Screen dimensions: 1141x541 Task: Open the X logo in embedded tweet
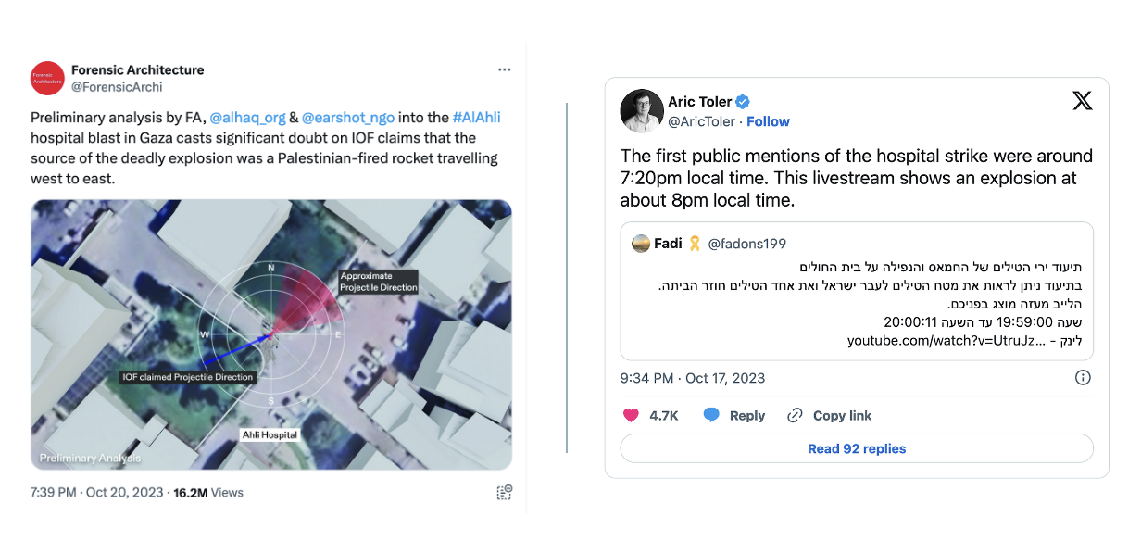click(1082, 101)
